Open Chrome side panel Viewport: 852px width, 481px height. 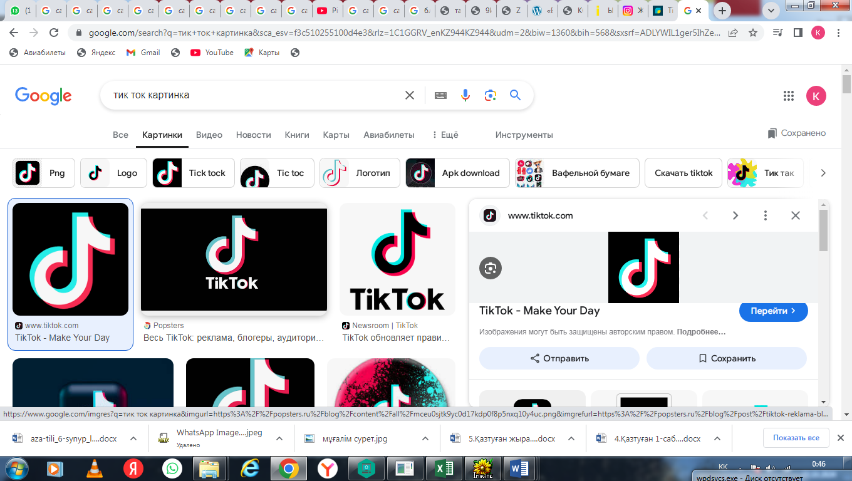pyautogui.click(x=797, y=33)
